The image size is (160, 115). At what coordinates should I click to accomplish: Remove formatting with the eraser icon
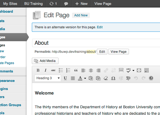[x=106, y=78]
